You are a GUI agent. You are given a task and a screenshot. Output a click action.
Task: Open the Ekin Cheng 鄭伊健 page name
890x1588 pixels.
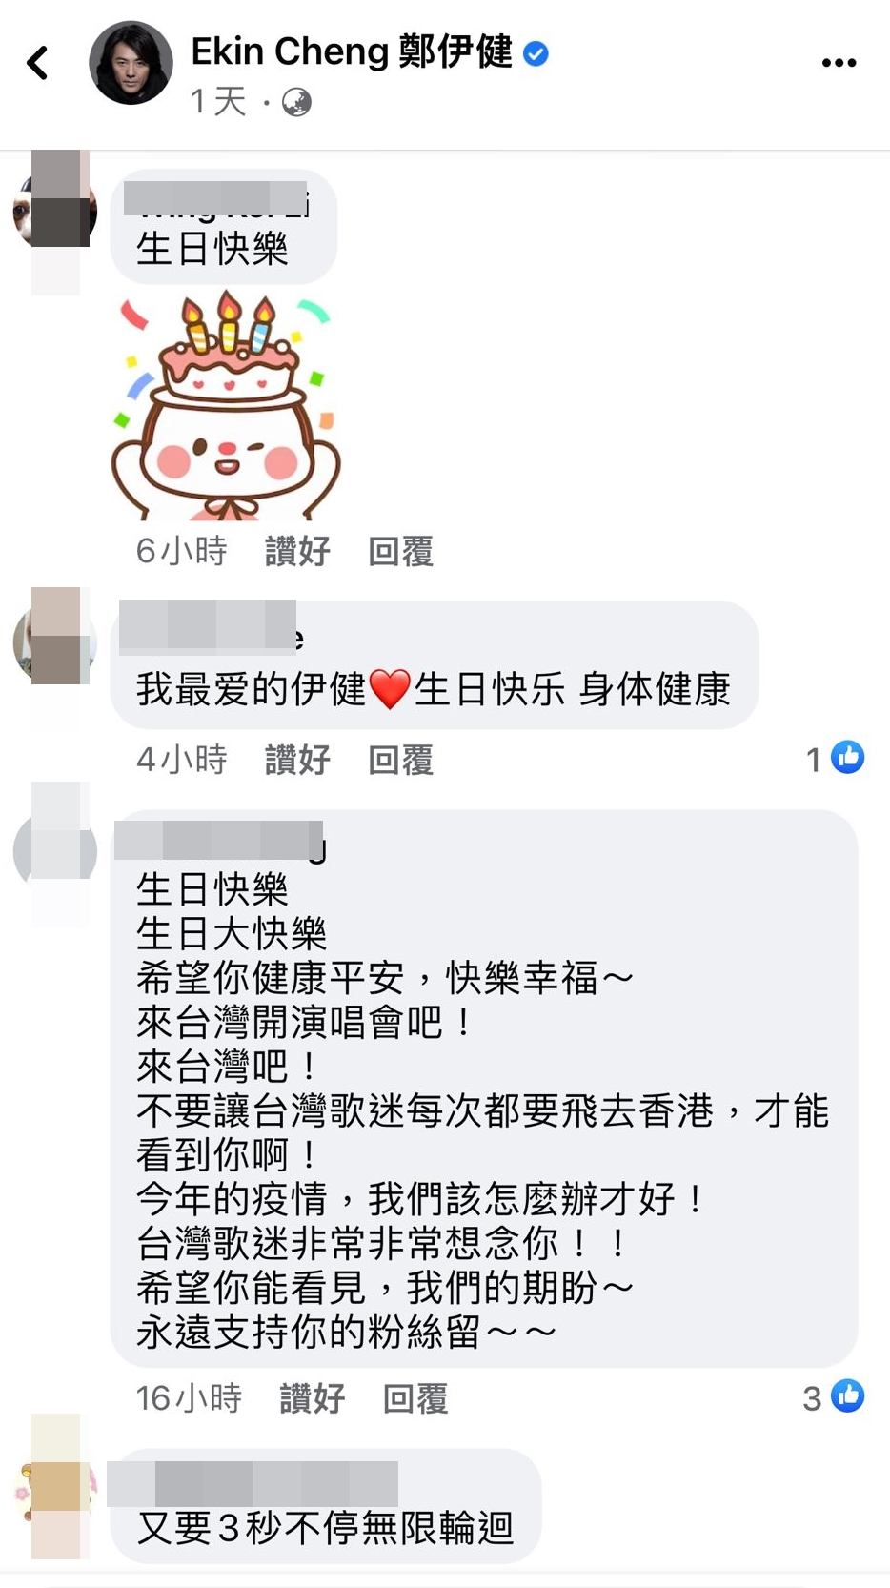(352, 52)
